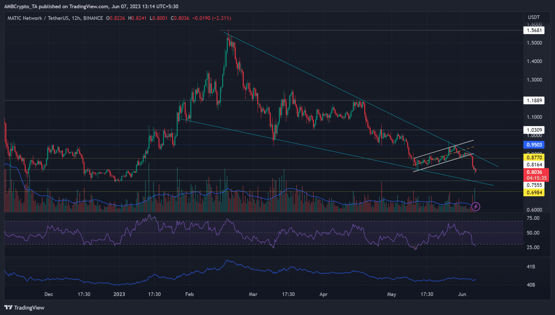Click the Apr label on time axis
Image resolution: width=555 pixels, height=315 pixels.
point(323,294)
